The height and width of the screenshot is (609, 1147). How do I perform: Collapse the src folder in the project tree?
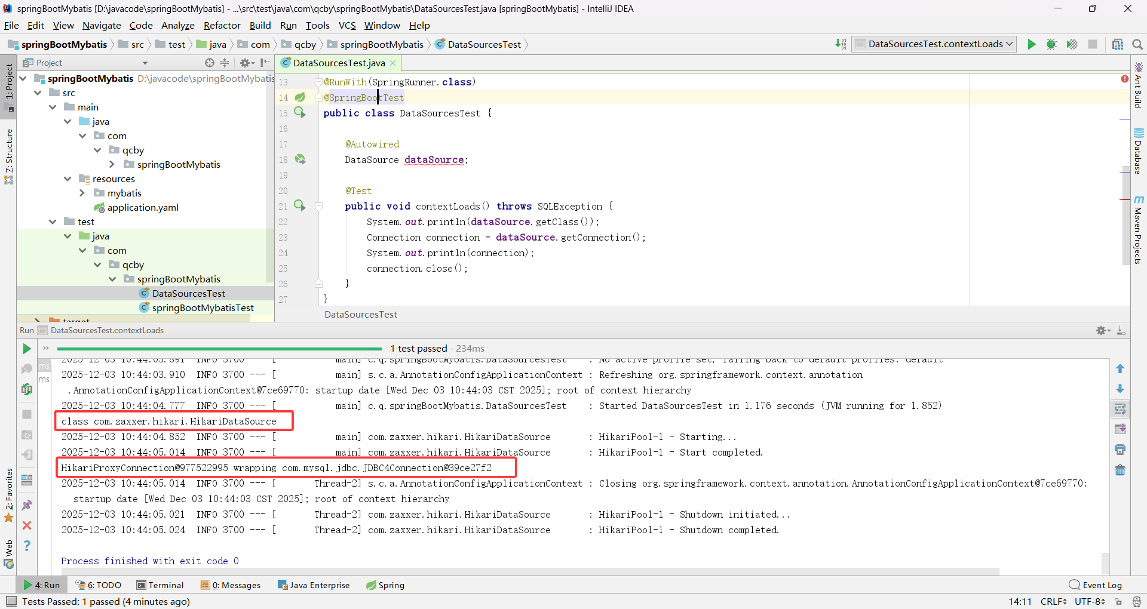[38, 93]
